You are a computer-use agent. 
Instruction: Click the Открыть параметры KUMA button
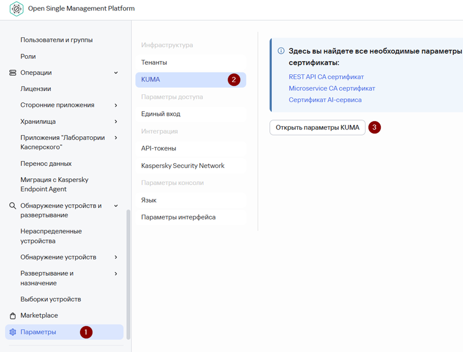[x=318, y=127]
